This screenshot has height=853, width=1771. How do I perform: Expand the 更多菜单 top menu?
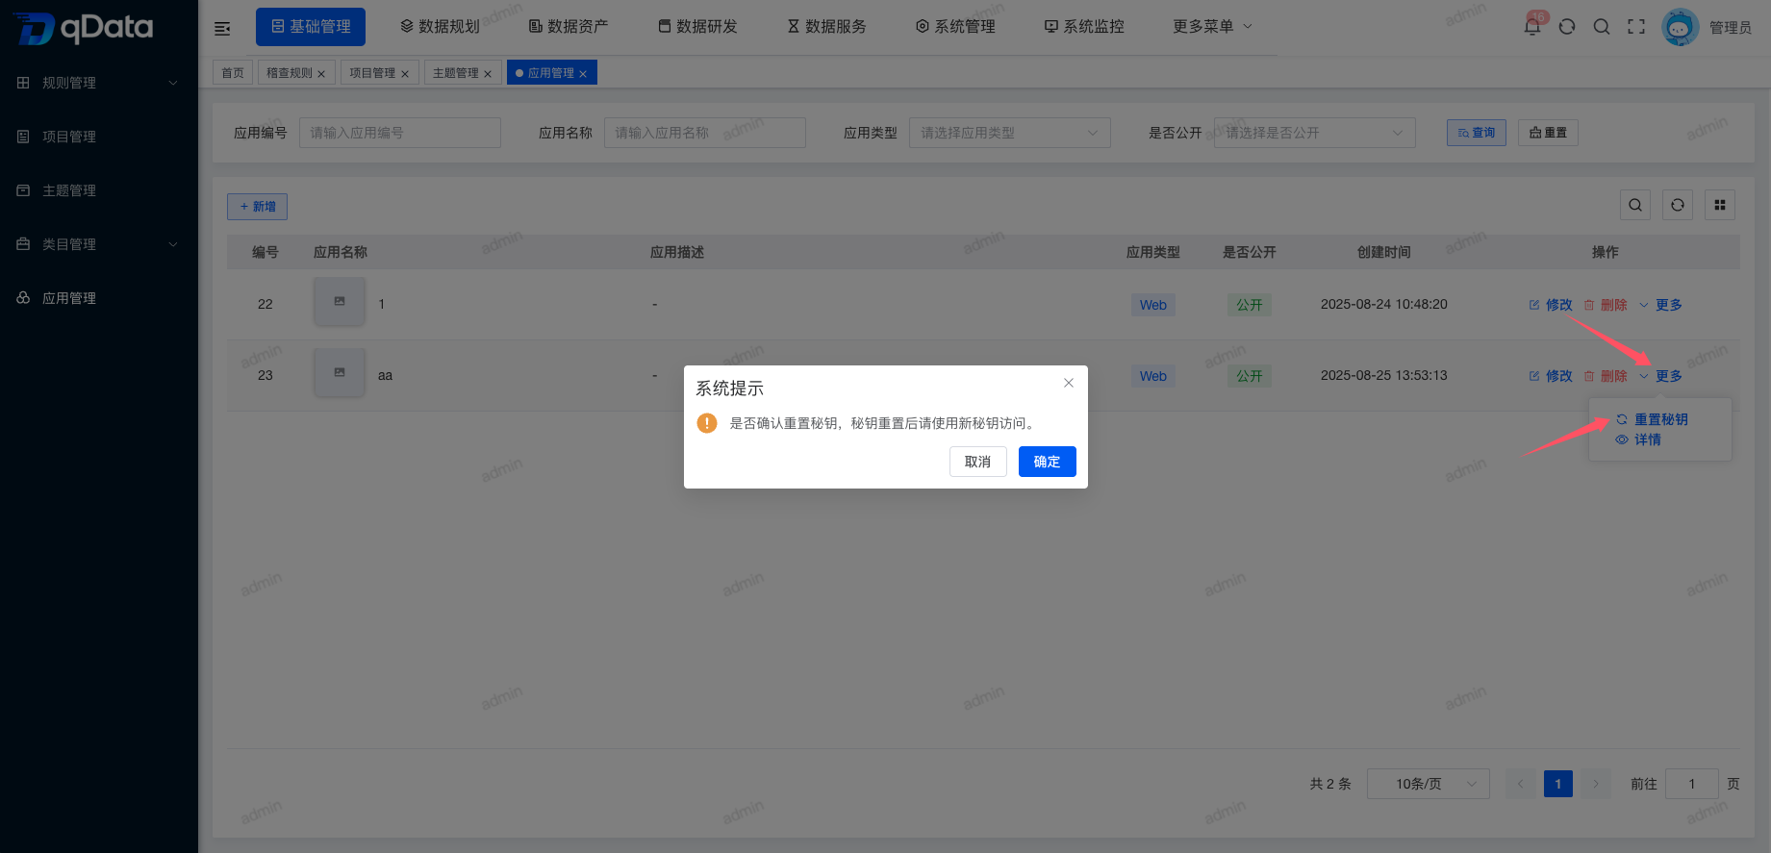pyautogui.click(x=1212, y=27)
